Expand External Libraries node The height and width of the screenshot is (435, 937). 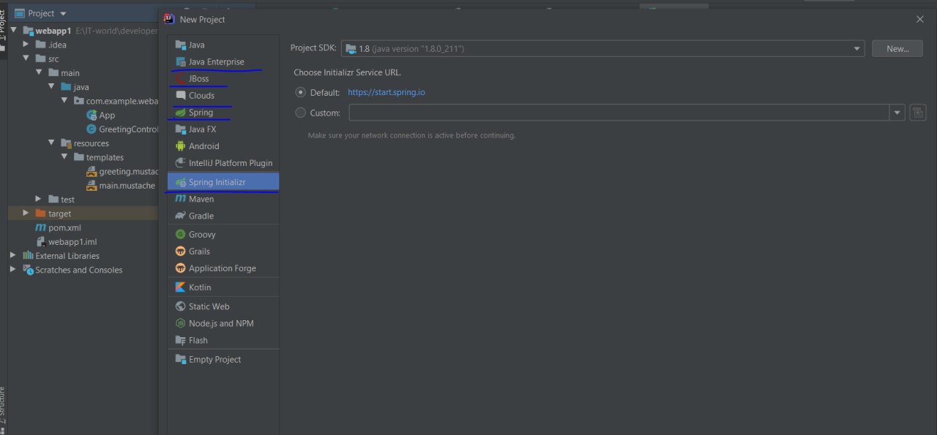point(14,256)
